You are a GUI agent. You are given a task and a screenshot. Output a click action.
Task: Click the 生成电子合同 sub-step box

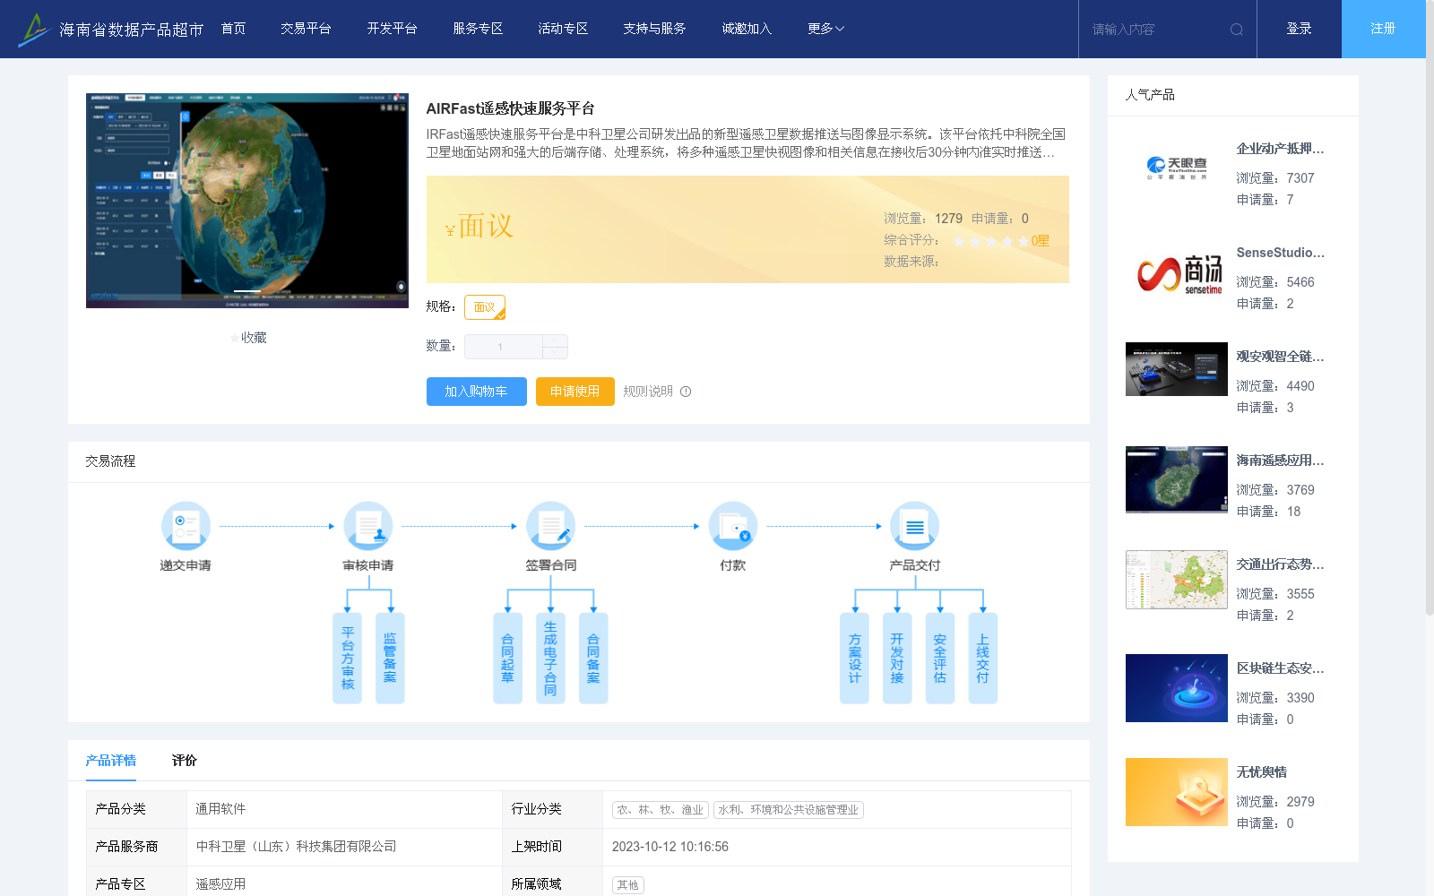(x=550, y=659)
